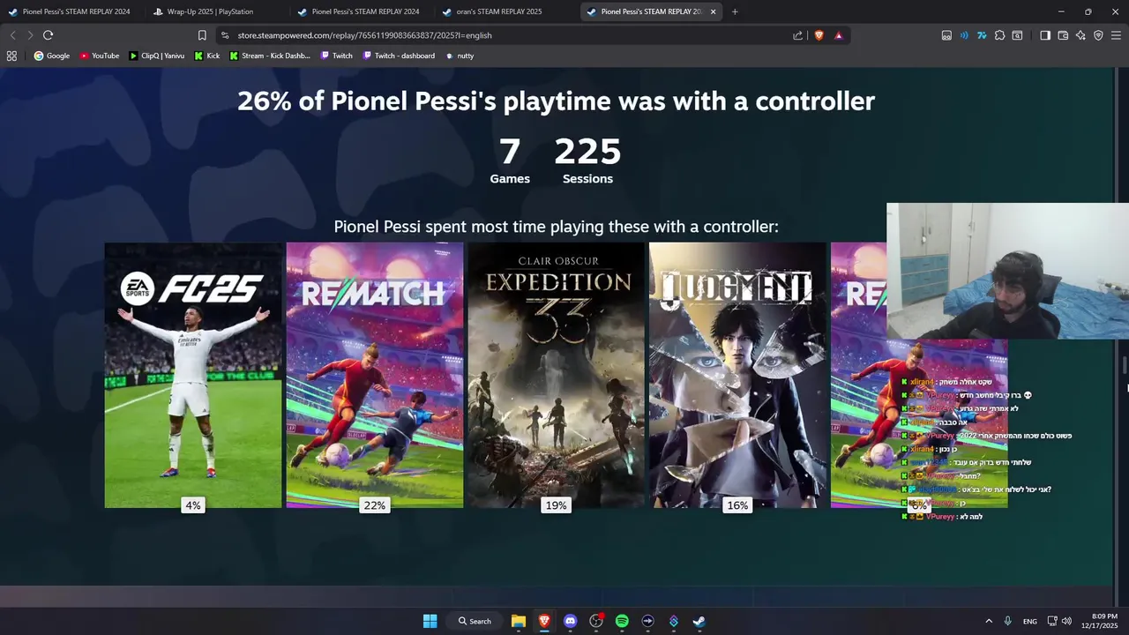
Task: Click the Windows taskbar Search box
Action: (x=475, y=621)
